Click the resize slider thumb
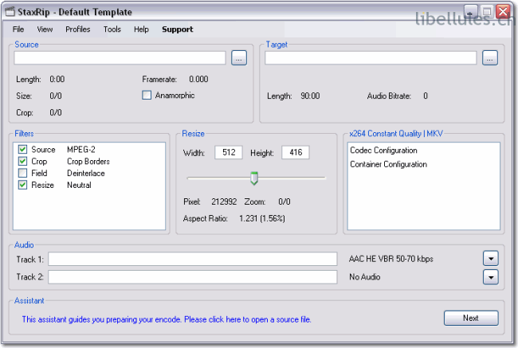Screen dimensions: 518x348 pyautogui.click(x=254, y=178)
